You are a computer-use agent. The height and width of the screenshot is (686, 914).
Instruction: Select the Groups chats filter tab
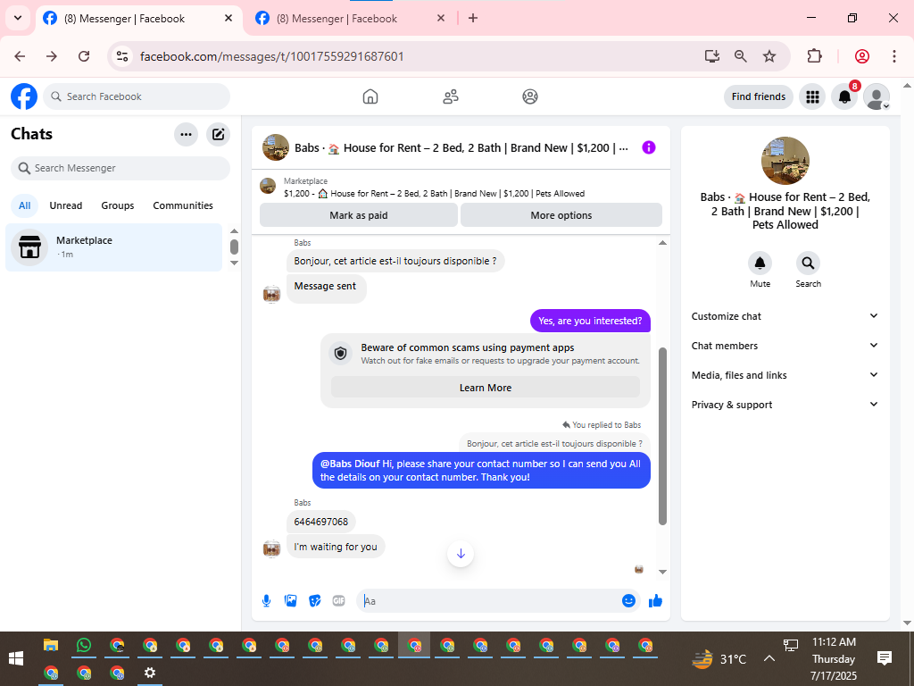(118, 205)
